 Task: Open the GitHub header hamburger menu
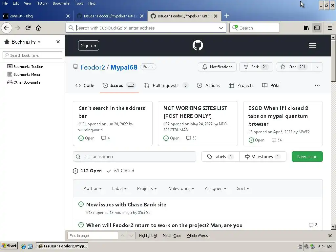pyautogui.click(x=313, y=45)
